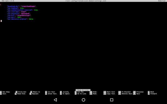Click the "download-dir" key text
The height and width of the screenshot is (104, 167).
pos(13,6)
